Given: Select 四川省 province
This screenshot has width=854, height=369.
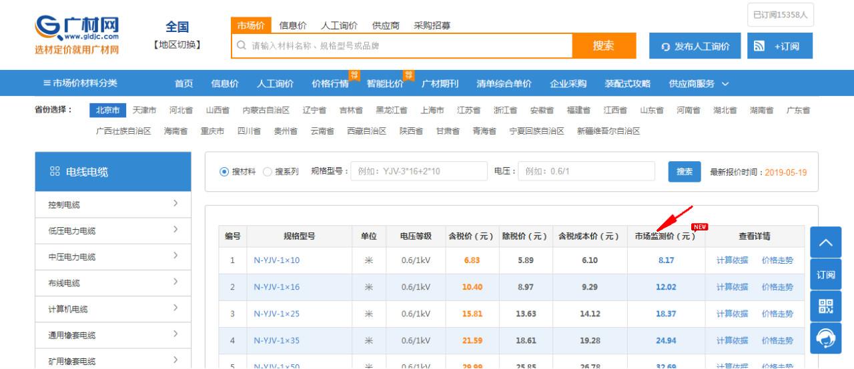Looking at the screenshot, I should [249, 131].
